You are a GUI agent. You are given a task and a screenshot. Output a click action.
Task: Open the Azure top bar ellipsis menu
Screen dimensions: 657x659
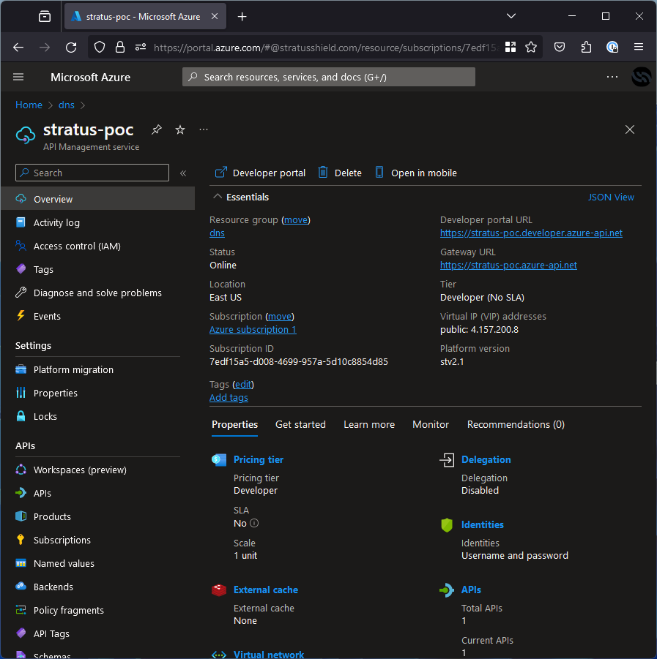612,77
